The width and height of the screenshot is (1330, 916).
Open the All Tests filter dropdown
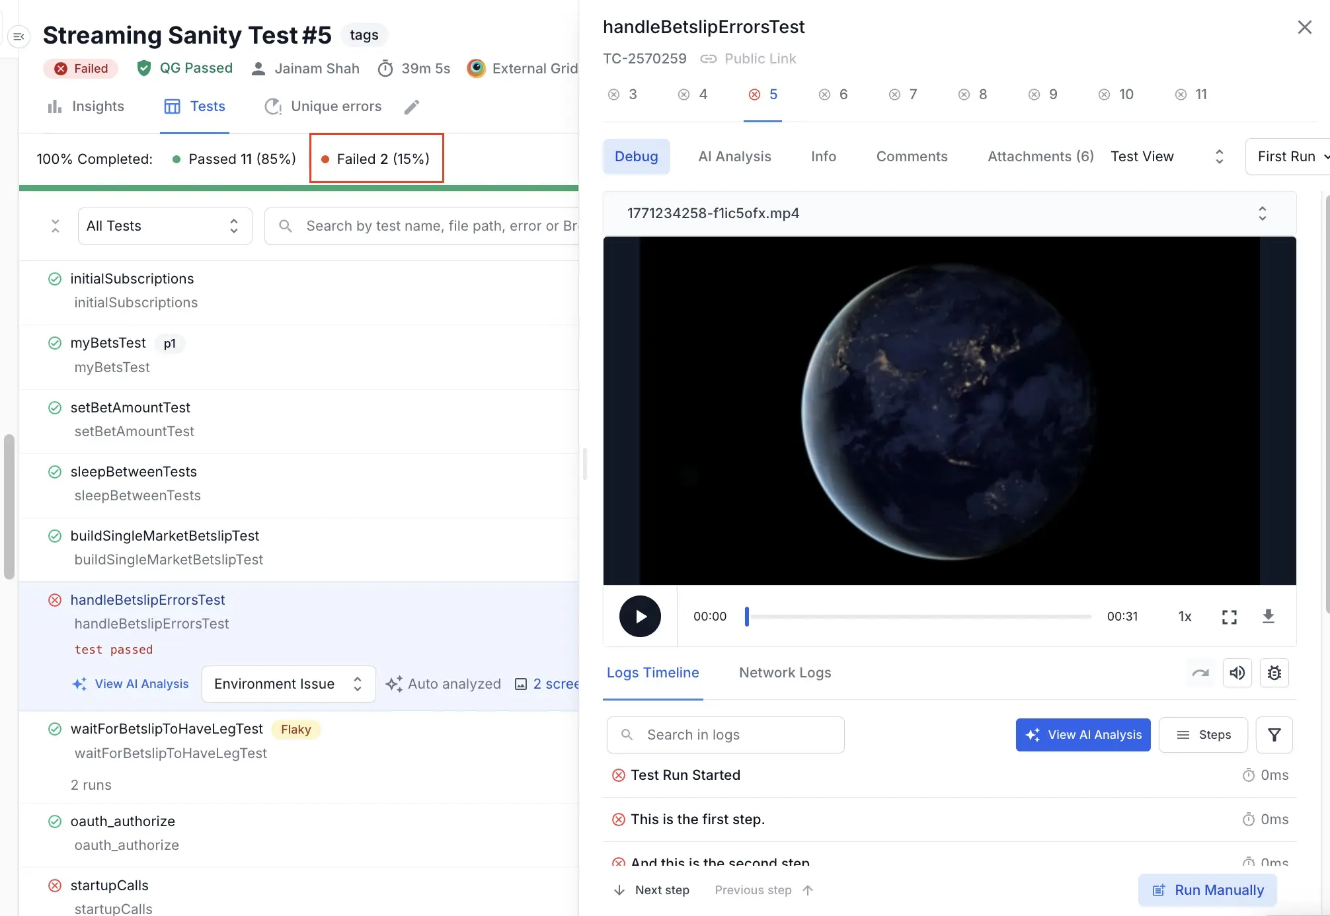[x=165, y=226]
